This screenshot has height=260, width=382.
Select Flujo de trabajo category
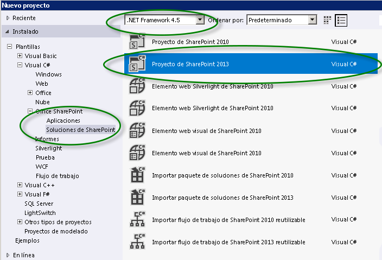pos(58,176)
